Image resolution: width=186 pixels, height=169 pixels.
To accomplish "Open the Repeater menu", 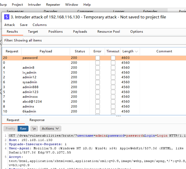I will point(53,5).
